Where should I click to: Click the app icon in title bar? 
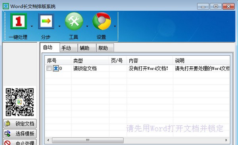6,6
